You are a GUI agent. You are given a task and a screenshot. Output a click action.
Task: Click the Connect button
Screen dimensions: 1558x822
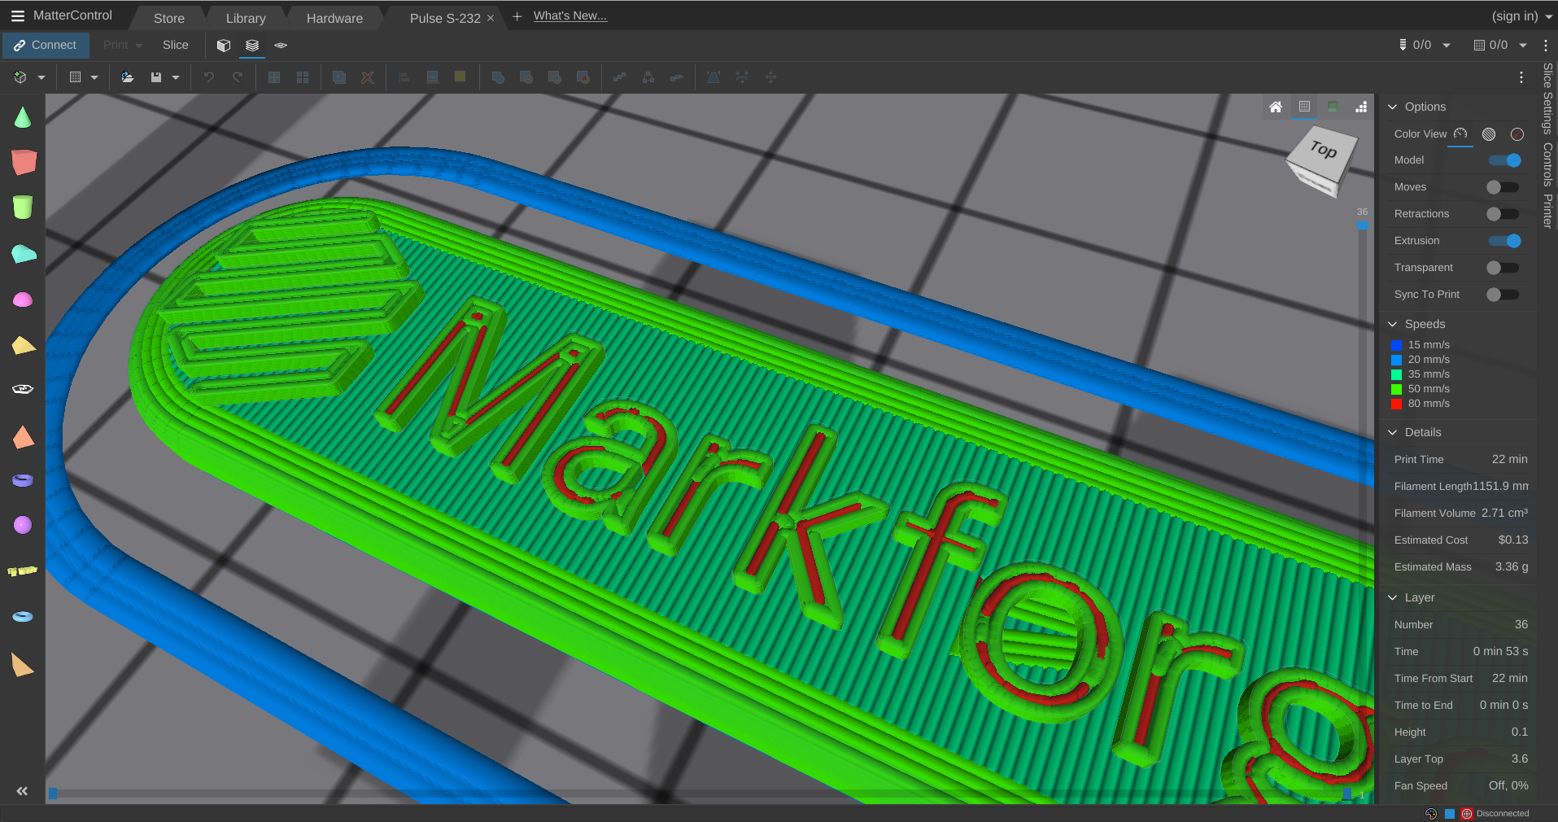46,46
